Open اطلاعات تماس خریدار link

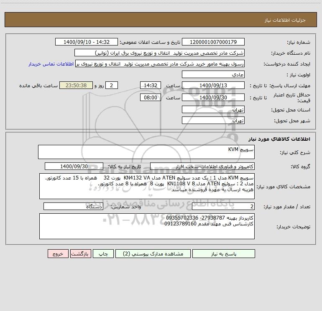coord(51,64)
